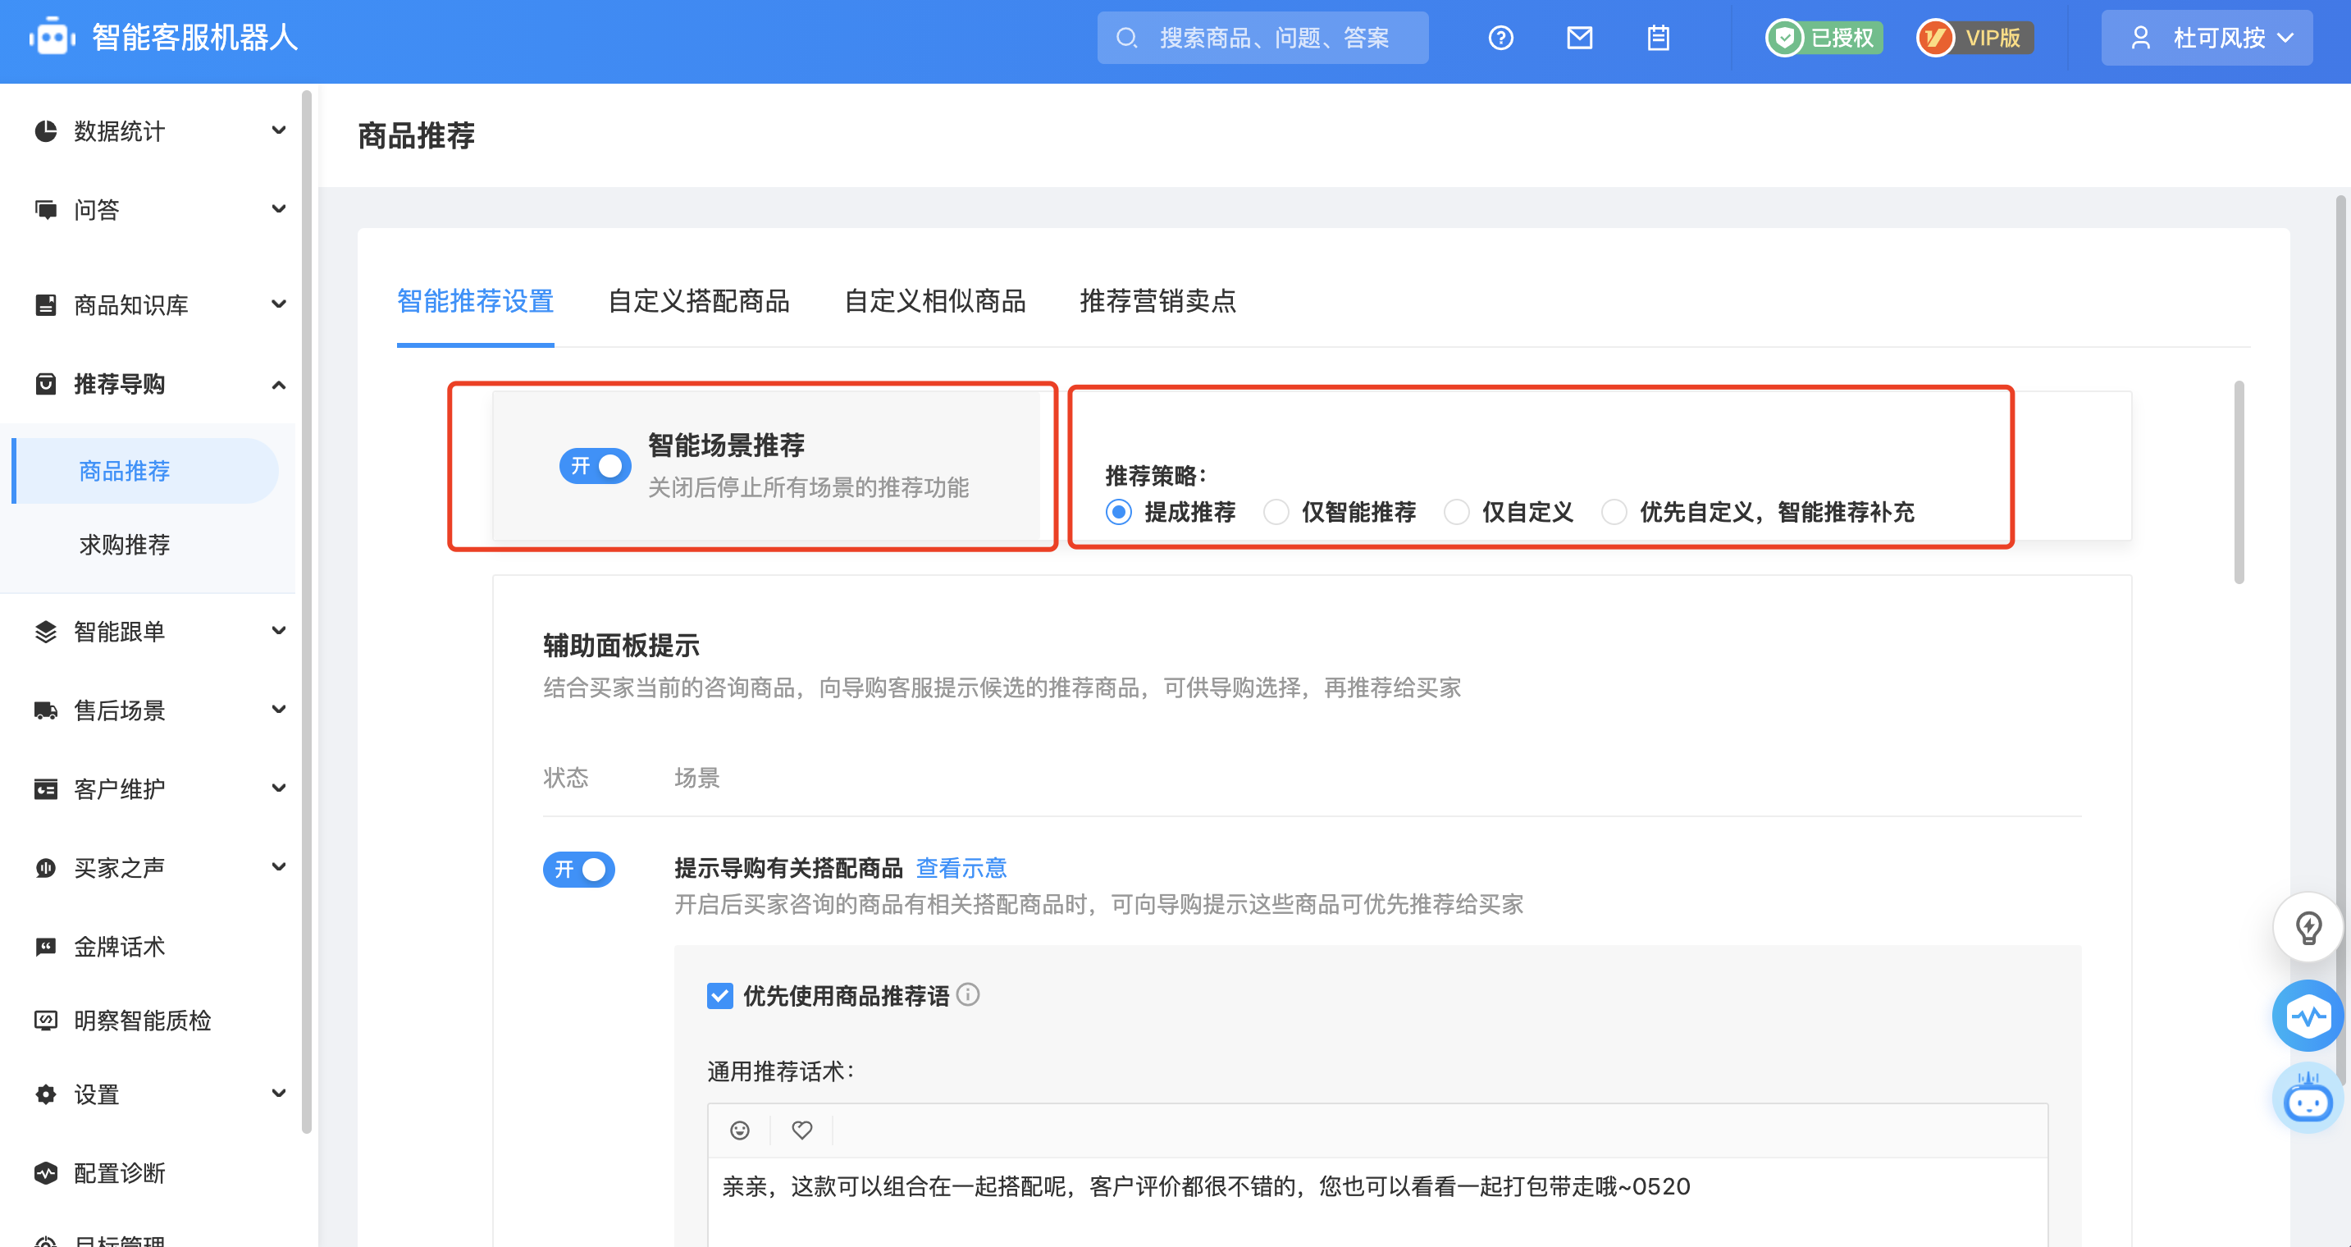
Task: Click the 设置 gear icon
Action: [x=46, y=1094]
